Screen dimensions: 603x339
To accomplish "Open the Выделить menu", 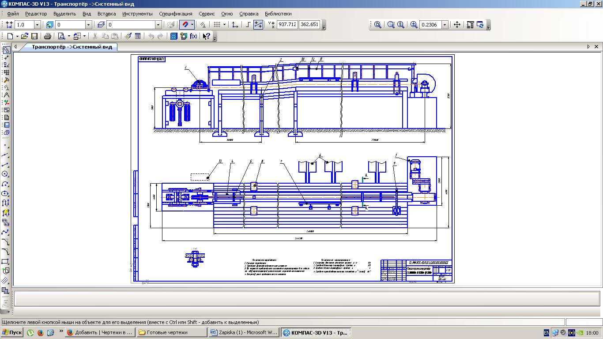I will pyautogui.click(x=65, y=14).
